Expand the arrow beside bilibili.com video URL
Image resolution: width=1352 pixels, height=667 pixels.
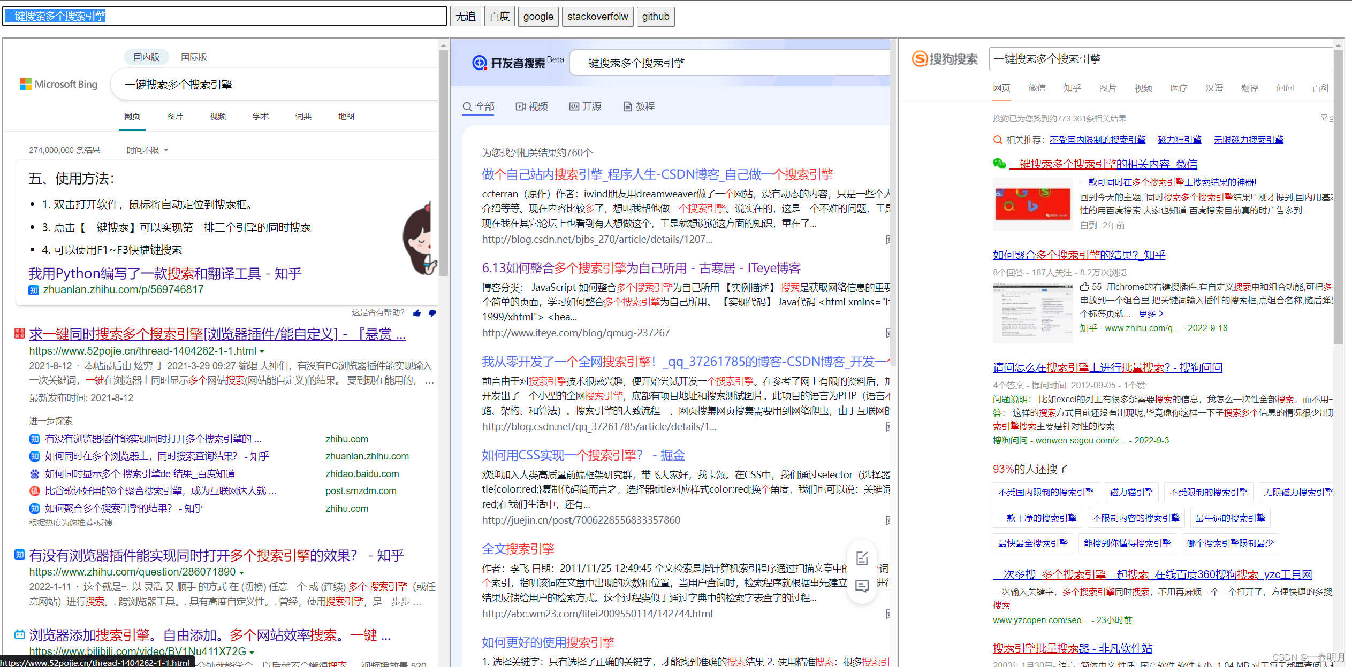click(x=252, y=653)
